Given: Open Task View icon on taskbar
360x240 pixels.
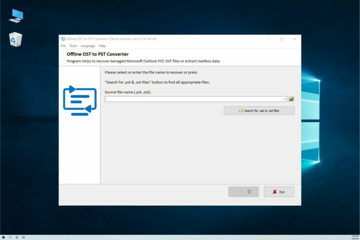Looking at the screenshot, I should click(x=24, y=237).
